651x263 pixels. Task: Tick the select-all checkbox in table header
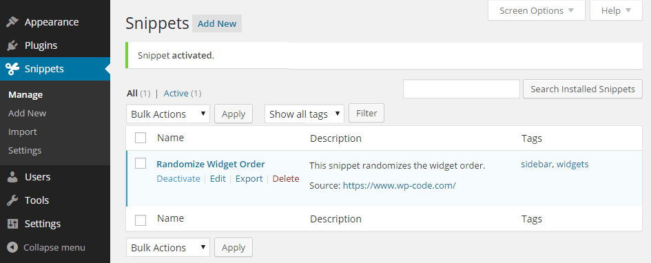[x=141, y=138]
